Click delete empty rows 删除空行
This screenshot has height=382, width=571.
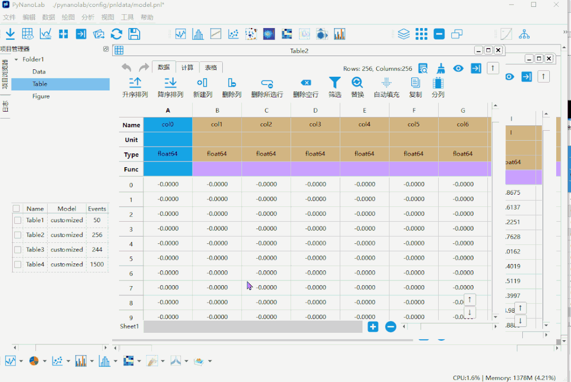coord(306,87)
